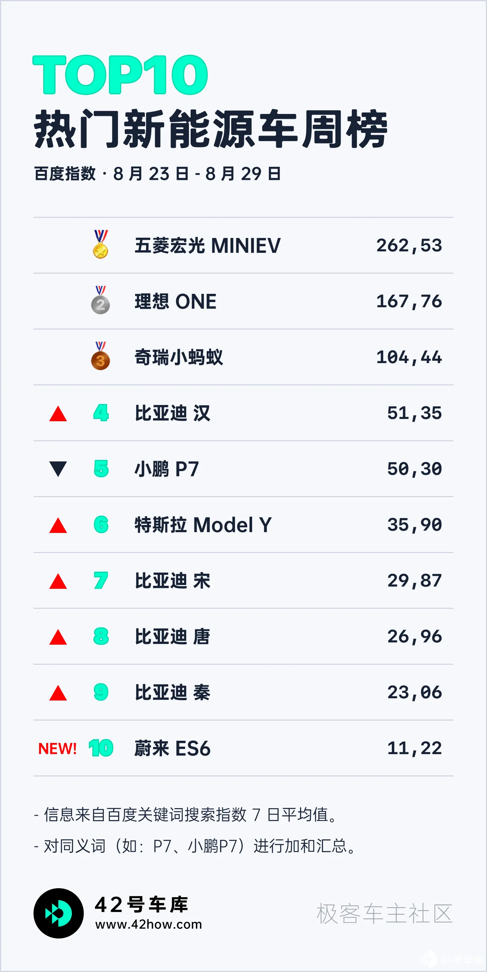Click the round 42号车库 logo
Image resolution: width=487 pixels, height=972 pixels.
tap(58, 913)
